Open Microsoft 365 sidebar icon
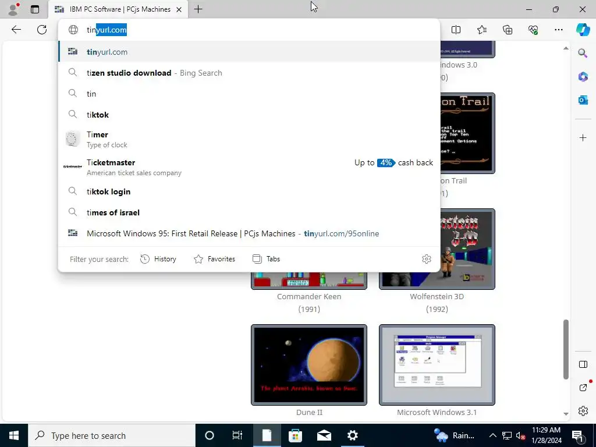The image size is (596, 447). (x=583, y=77)
